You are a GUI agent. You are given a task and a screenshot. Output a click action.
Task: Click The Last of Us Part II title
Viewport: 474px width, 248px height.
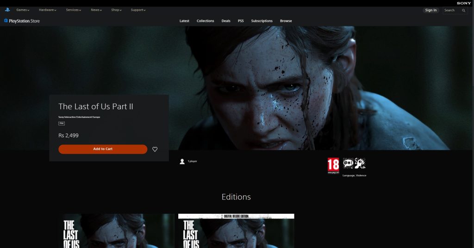pos(95,106)
